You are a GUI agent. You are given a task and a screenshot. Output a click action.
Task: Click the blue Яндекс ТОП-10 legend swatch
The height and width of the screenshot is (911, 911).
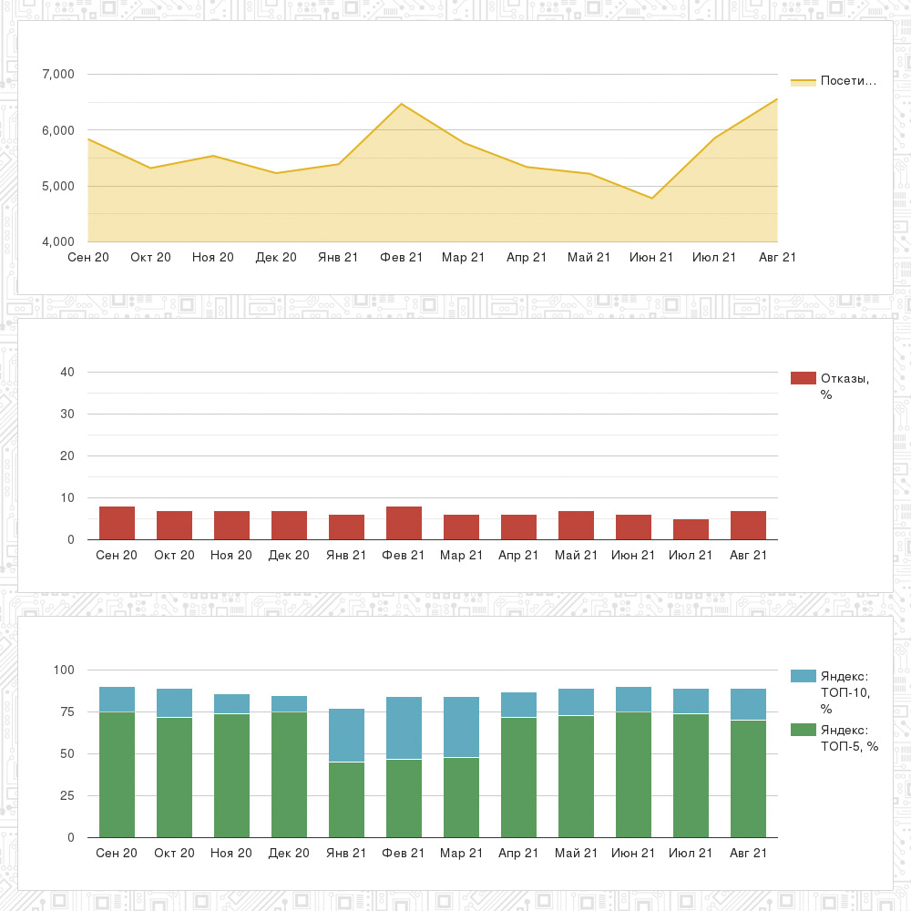[803, 676]
